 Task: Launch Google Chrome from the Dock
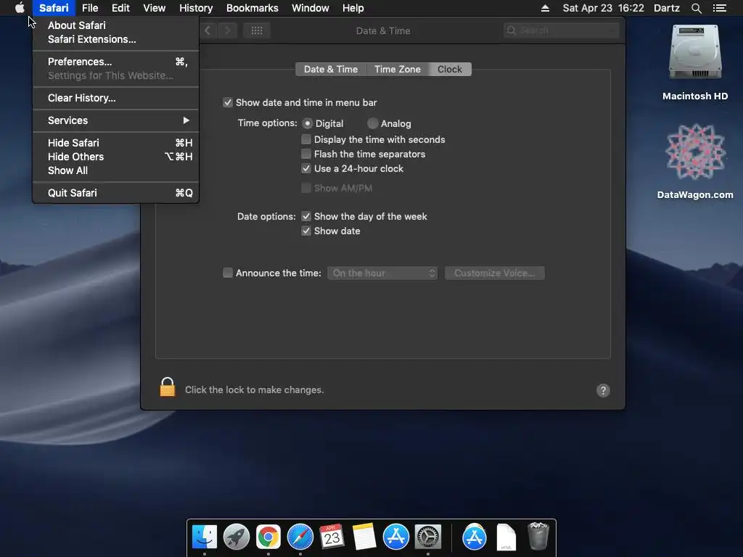click(268, 537)
